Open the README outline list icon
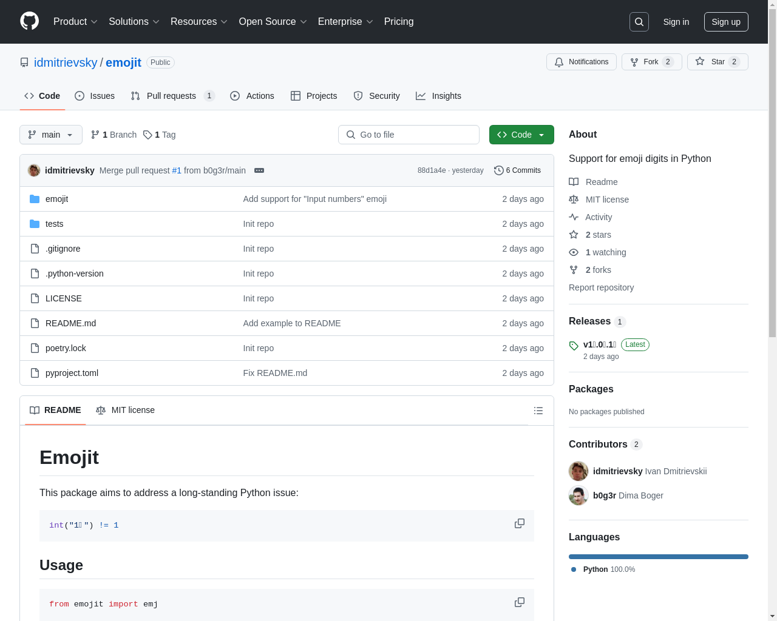 click(x=538, y=411)
